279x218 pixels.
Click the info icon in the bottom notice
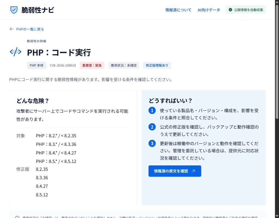pyautogui.click(x=17, y=217)
